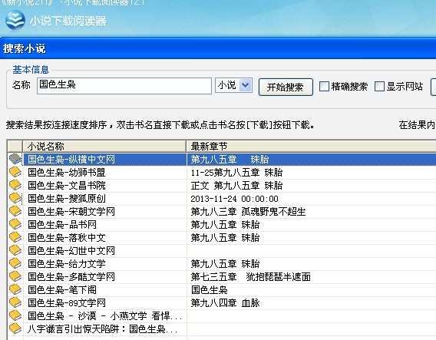The height and width of the screenshot is (340, 436).
Task: Select the row 国色生枭-落秋中文
Action: pos(221,238)
